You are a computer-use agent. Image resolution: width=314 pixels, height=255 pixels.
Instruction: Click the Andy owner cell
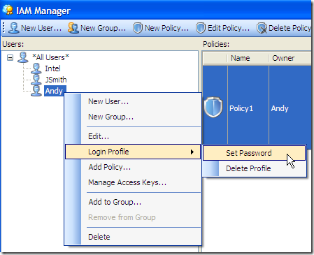pyautogui.click(x=290, y=108)
